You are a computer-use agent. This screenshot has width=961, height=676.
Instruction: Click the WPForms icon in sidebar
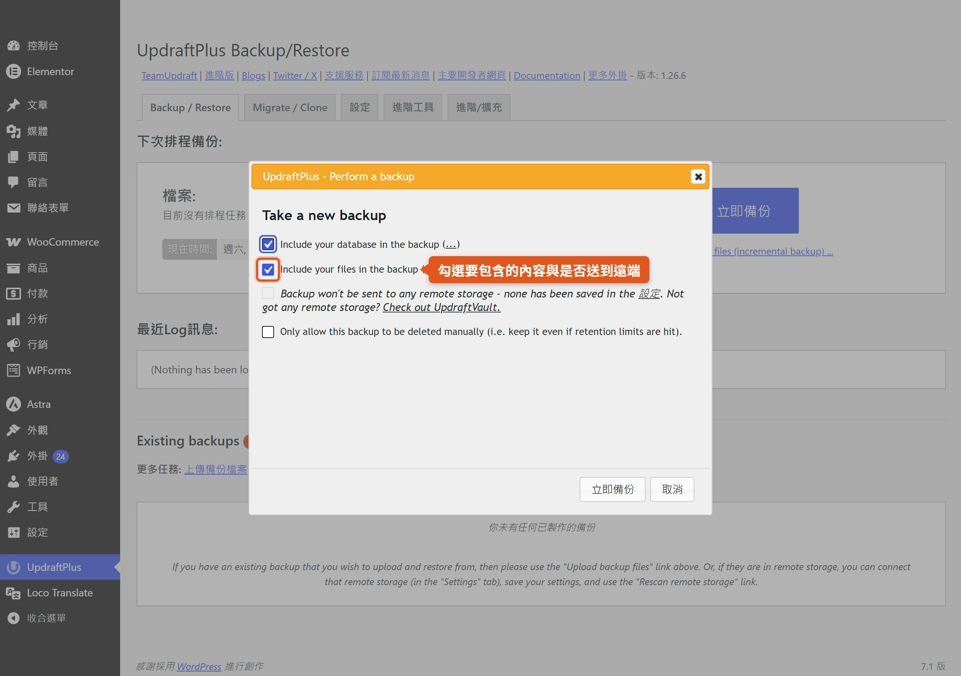tap(14, 370)
